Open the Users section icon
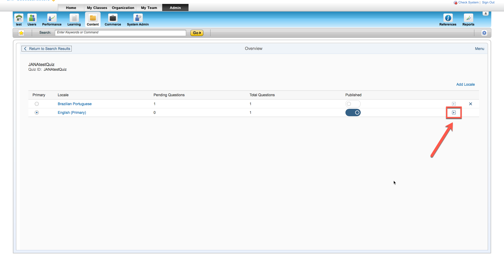Viewport: 504px width, 255px height. coord(32,18)
